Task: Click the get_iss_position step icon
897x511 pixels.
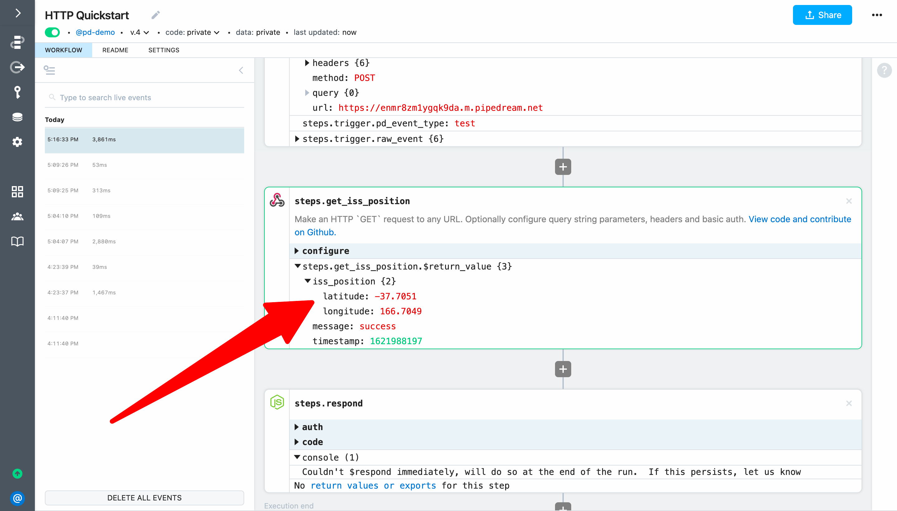Action: (277, 200)
